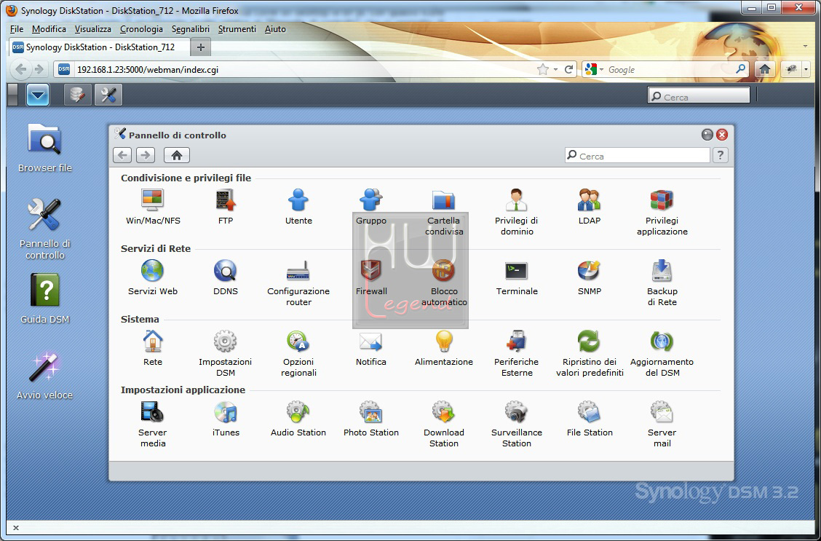Open the FTP settings icon
The image size is (821, 541).
tap(226, 206)
